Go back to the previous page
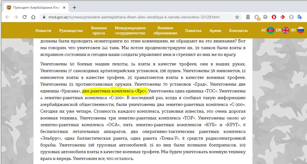Screen dimensions: 307x164 pos(7,17)
